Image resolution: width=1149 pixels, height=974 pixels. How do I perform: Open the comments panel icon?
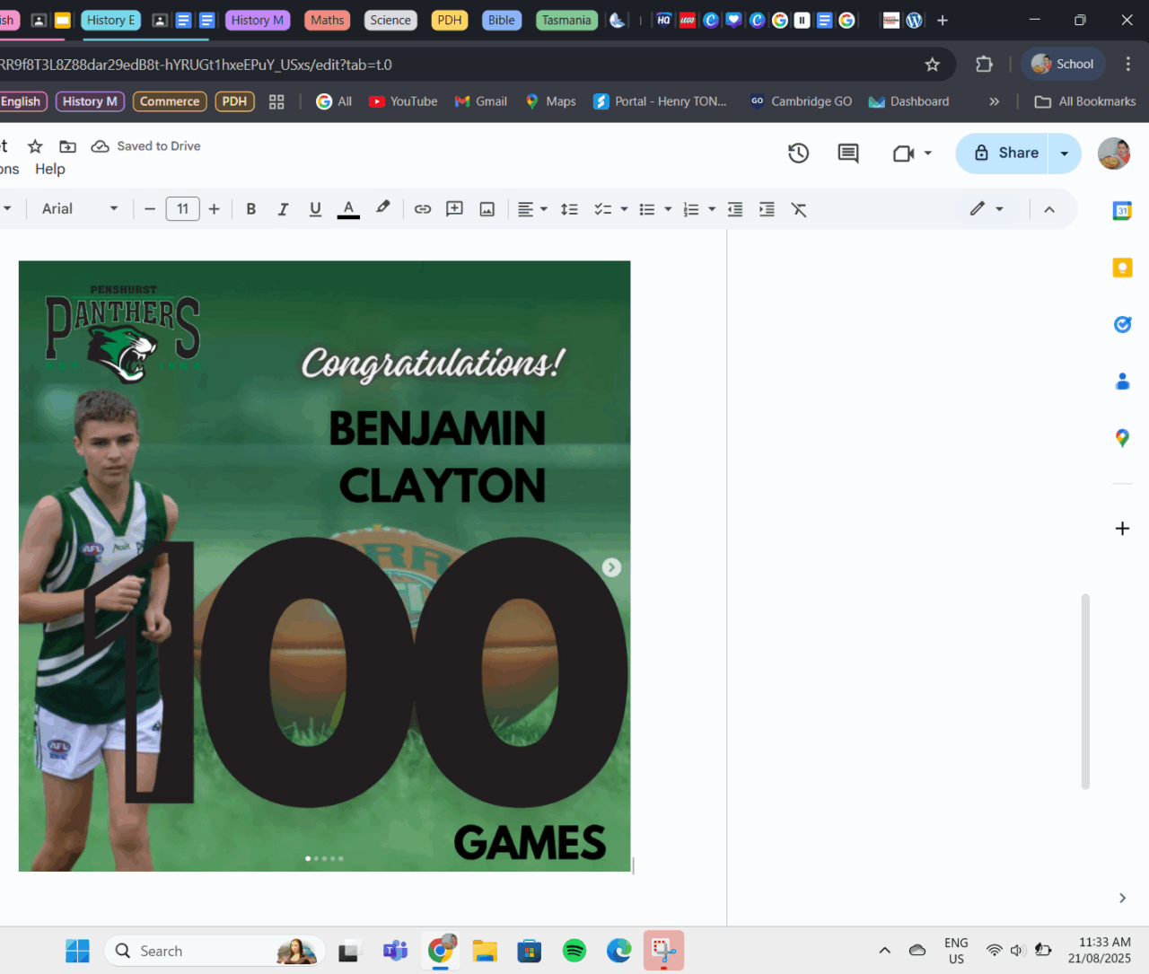847,154
